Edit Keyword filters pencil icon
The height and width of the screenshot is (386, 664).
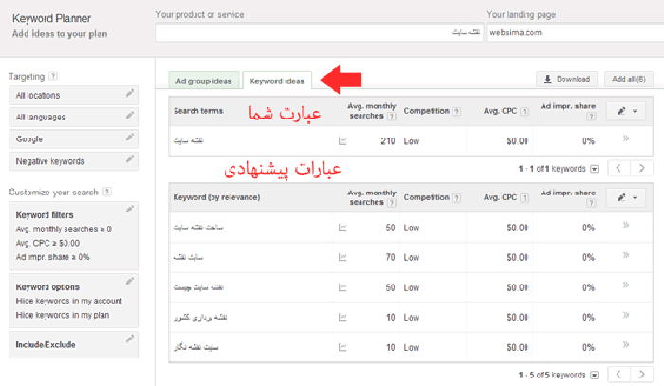coord(130,209)
